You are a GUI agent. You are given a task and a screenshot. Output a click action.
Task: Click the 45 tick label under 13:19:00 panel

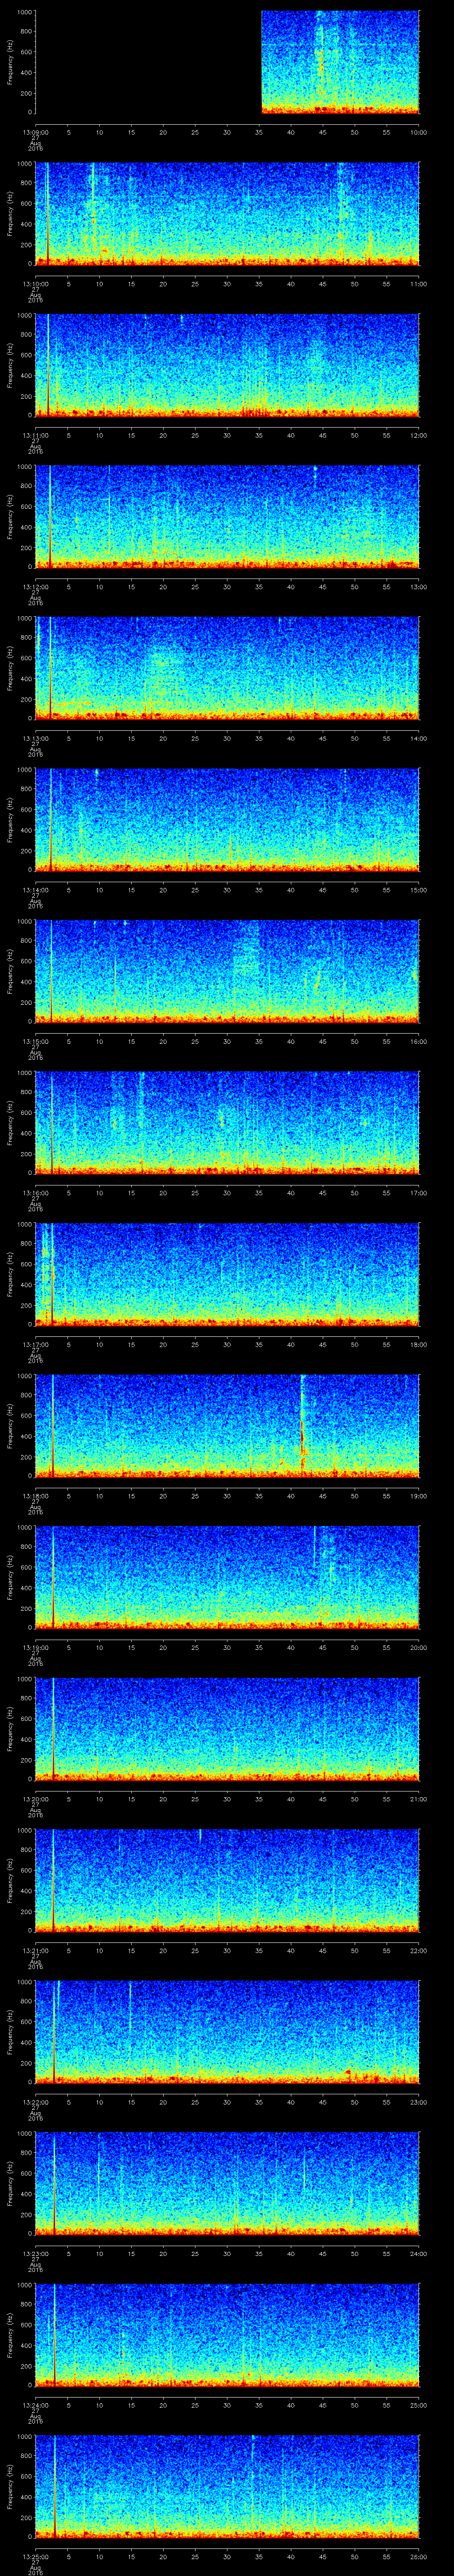point(323,1647)
